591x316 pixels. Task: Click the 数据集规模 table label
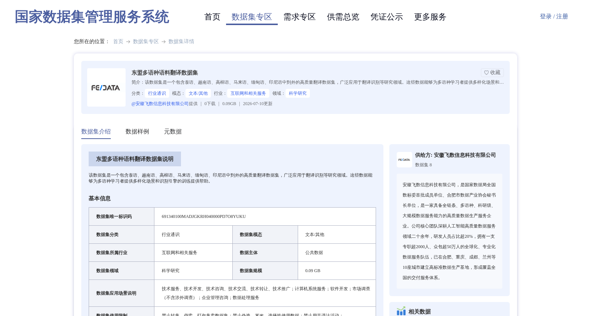[251, 271]
